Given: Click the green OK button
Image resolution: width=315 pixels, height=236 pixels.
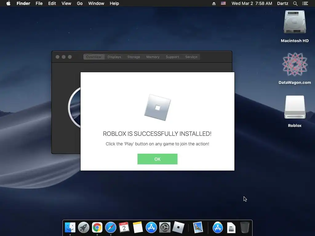Looking at the screenshot, I should tap(157, 159).
